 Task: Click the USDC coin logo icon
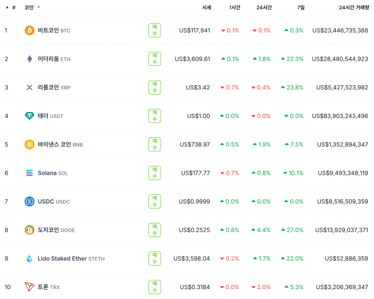click(29, 201)
